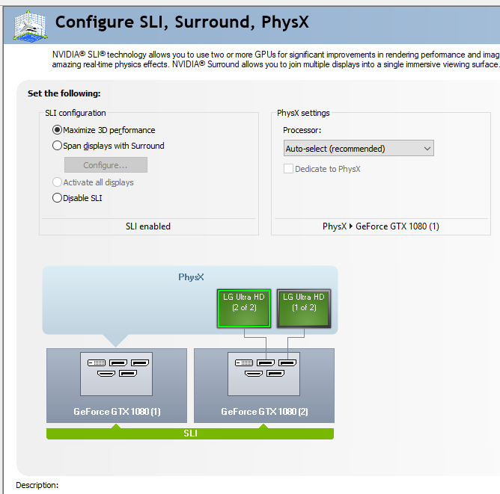The width and height of the screenshot is (500, 494).
Task: Click the PhysX label in the diagram
Action: coord(191,277)
